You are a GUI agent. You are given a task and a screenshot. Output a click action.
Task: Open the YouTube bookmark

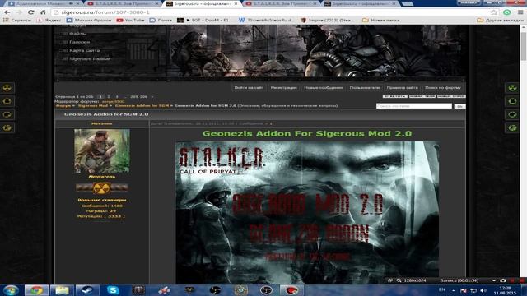tap(130, 20)
